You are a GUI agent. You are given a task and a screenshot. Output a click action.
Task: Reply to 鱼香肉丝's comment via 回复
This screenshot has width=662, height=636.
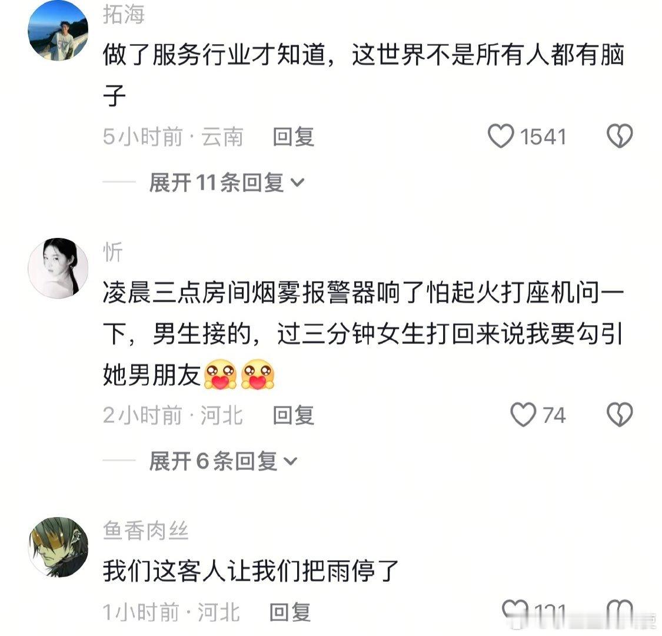click(x=291, y=612)
